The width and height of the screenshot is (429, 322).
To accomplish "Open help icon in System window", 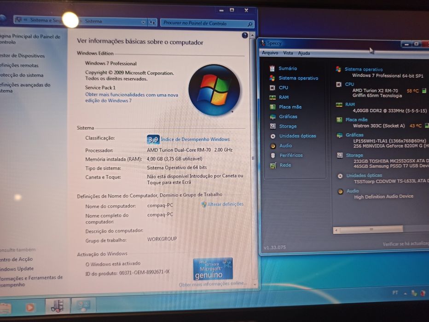I will [x=245, y=35].
